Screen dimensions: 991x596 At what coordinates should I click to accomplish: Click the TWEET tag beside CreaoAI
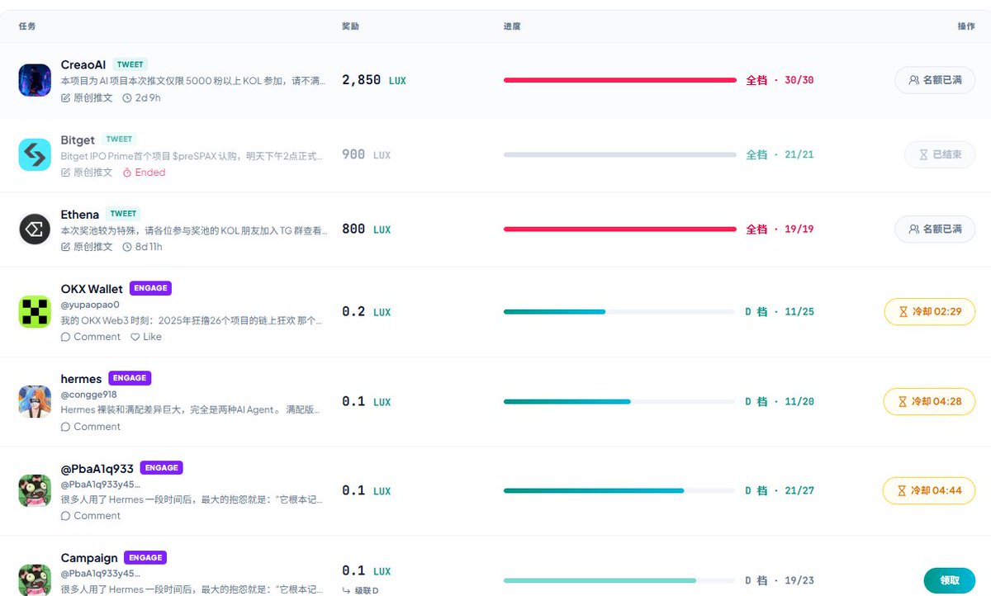coord(130,64)
